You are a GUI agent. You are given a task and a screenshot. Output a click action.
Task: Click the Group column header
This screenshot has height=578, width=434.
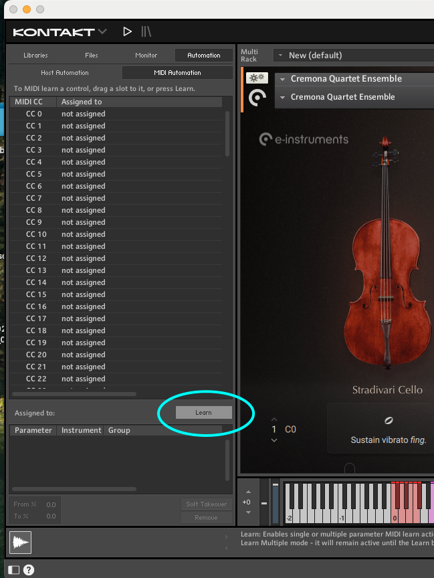tap(162, 430)
